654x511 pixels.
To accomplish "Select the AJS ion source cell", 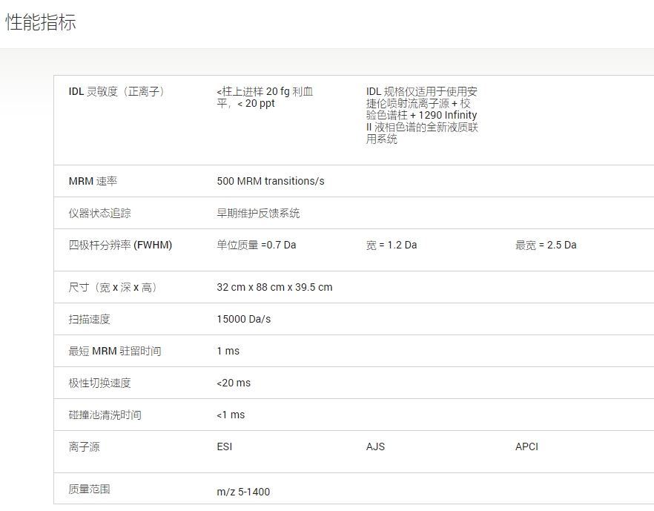I will click(375, 446).
